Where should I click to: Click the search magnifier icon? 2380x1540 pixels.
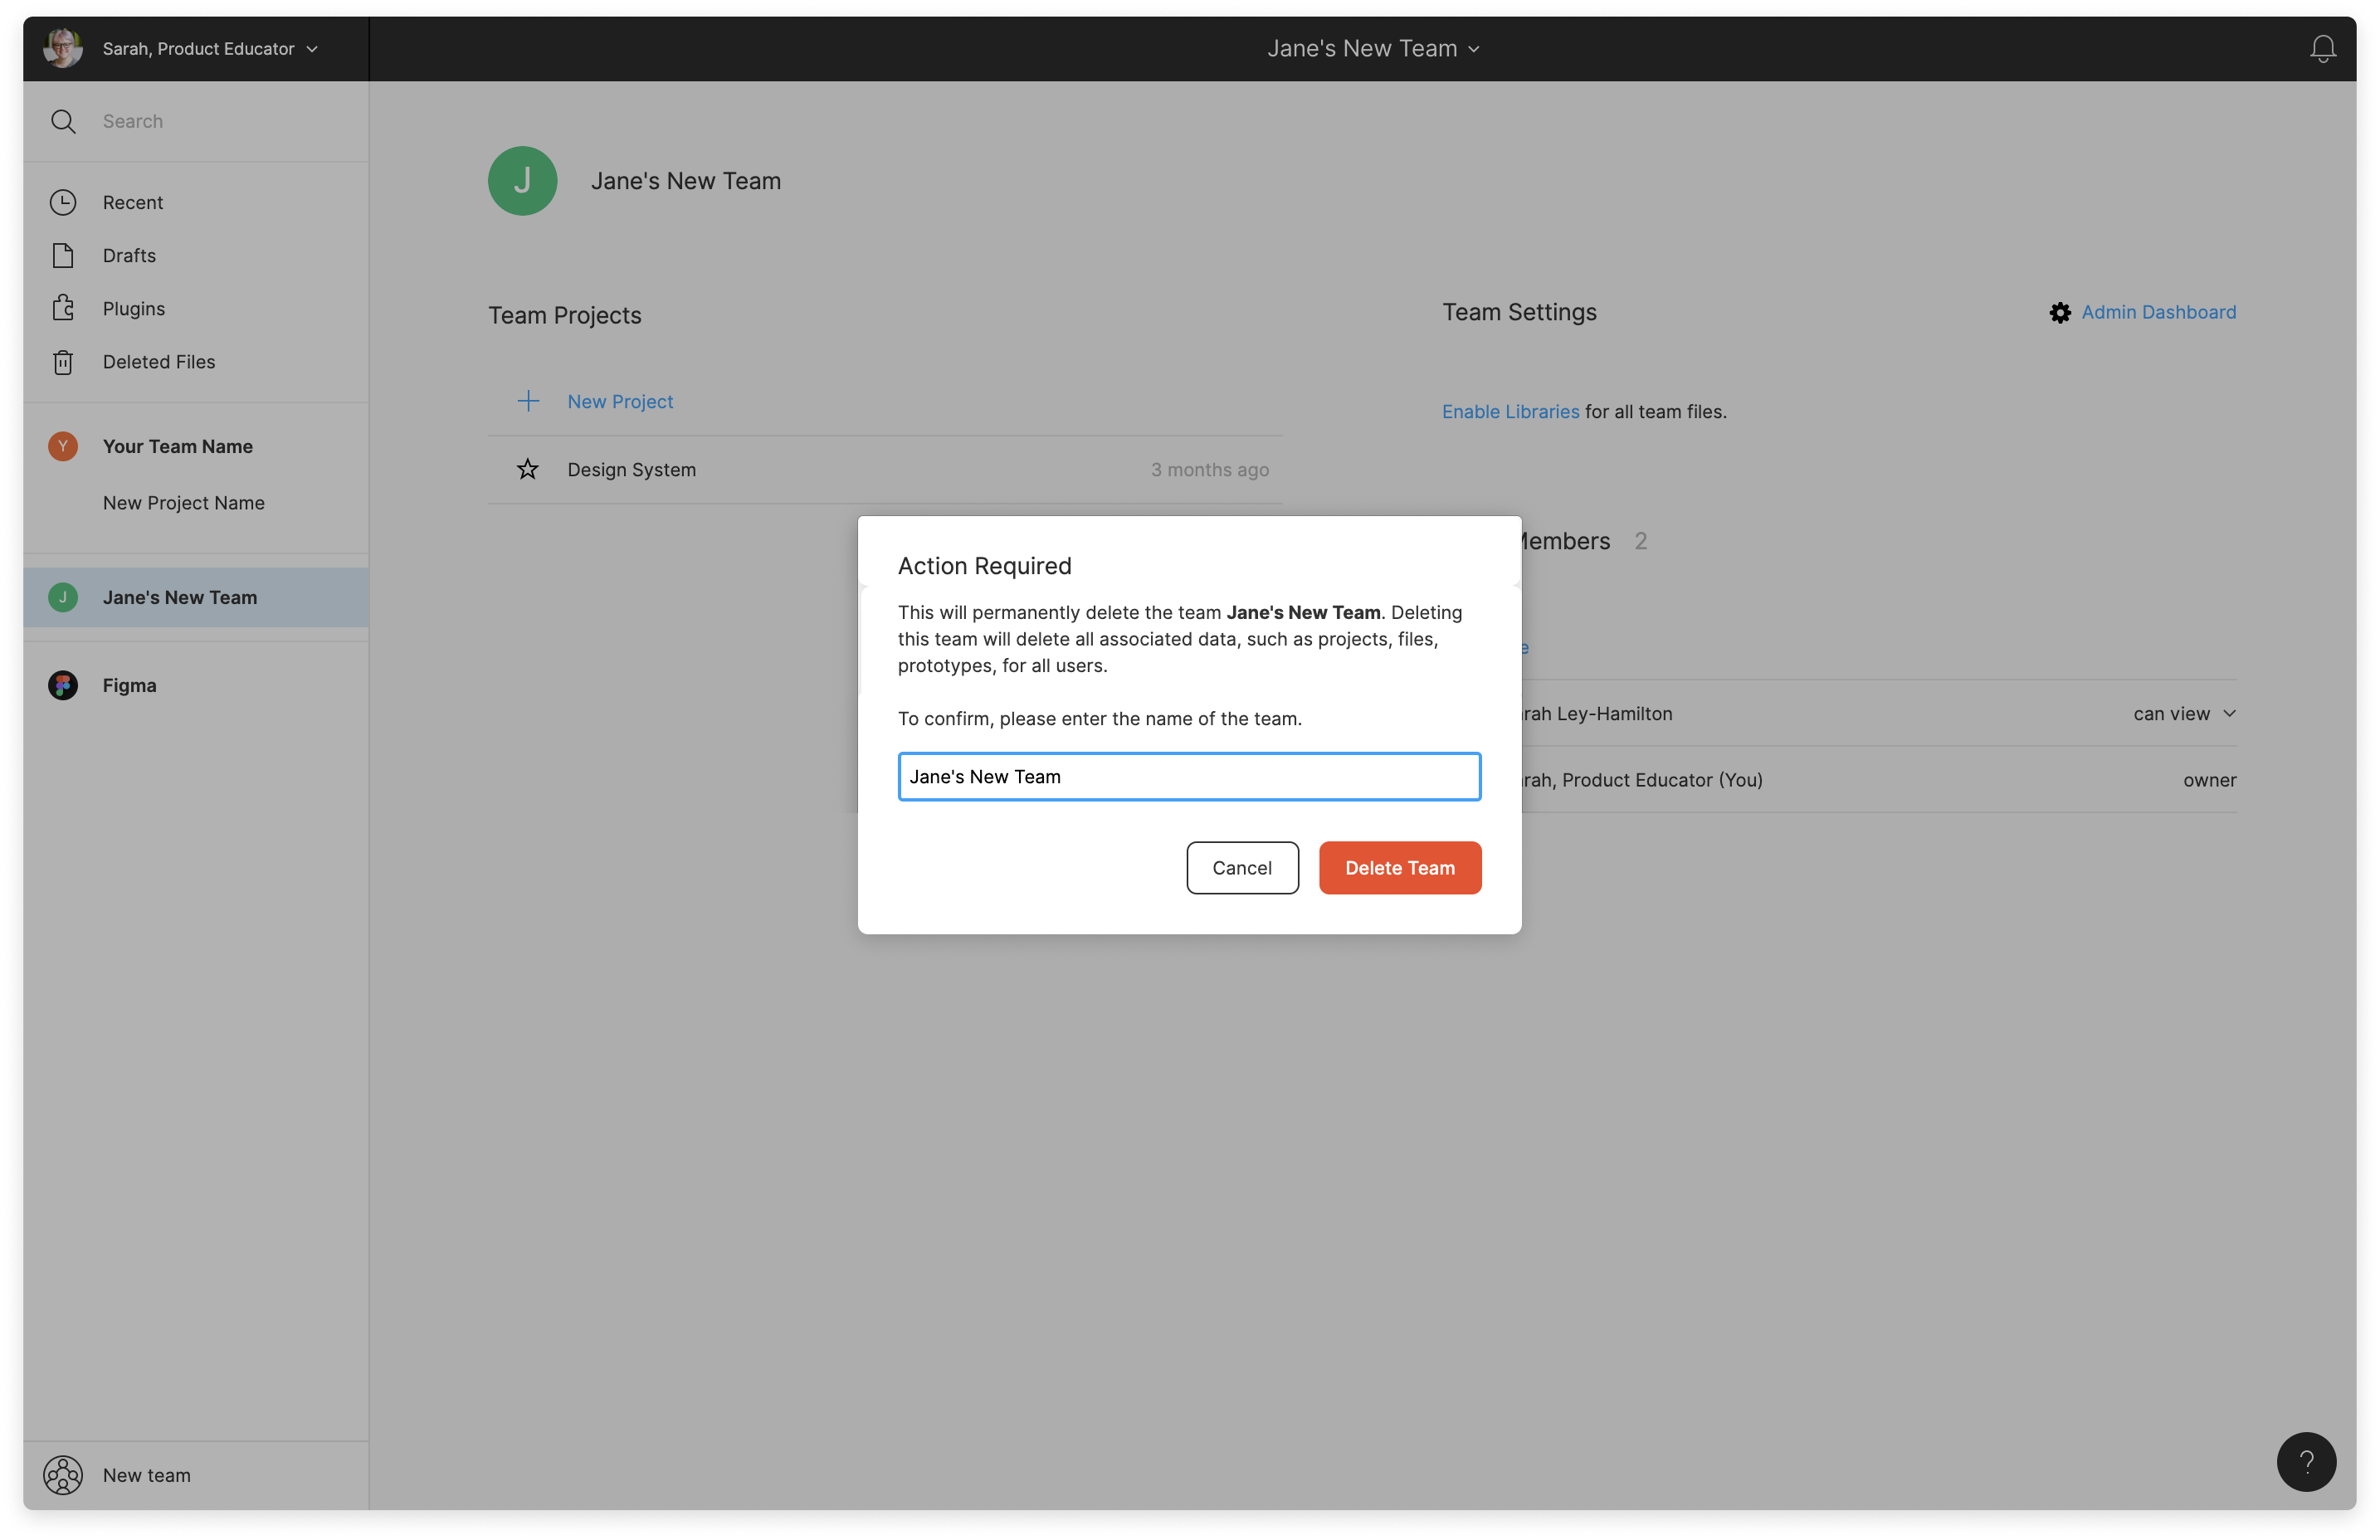pyautogui.click(x=63, y=121)
